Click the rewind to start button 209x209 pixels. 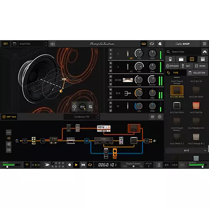pos(83,165)
